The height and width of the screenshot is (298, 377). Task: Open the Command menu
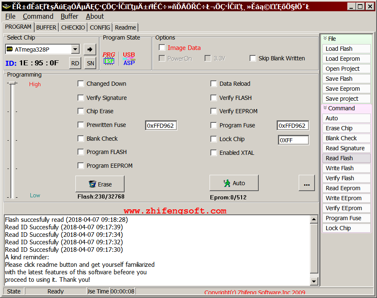pyautogui.click(x=38, y=16)
